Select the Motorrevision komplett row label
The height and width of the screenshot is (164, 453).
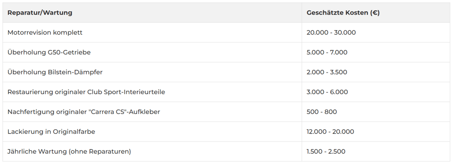click(x=45, y=33)
